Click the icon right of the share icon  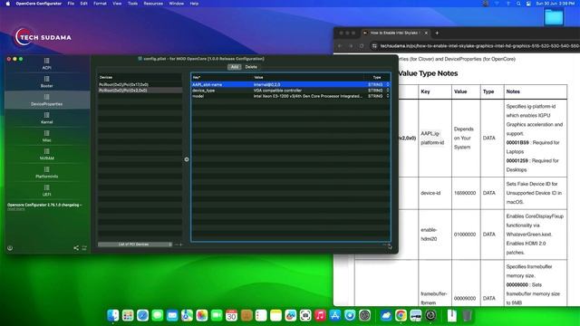click(84, 247)
